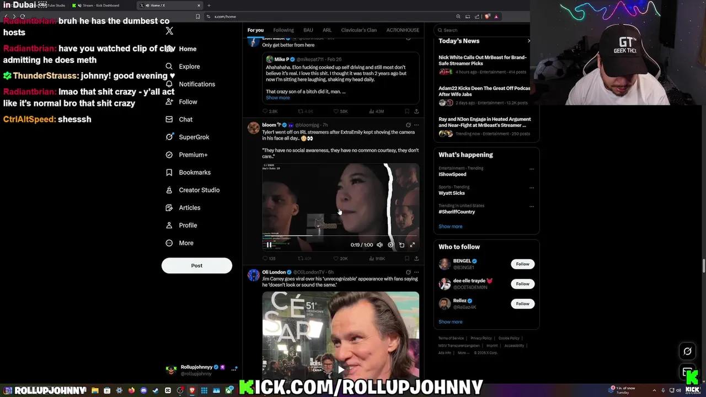Bookmark the Elon Musk quote post

tap(407, 111)
